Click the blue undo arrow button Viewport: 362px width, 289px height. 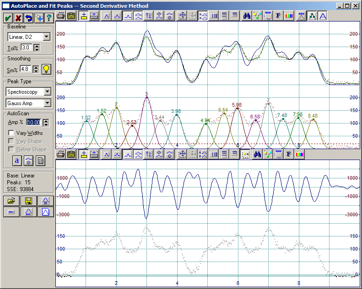[28, 18]
